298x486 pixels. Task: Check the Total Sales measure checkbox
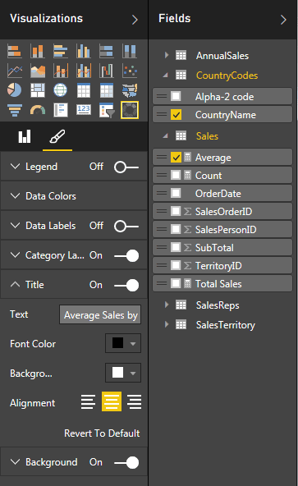176,283
